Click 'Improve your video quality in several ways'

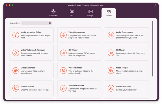point(33,72)
